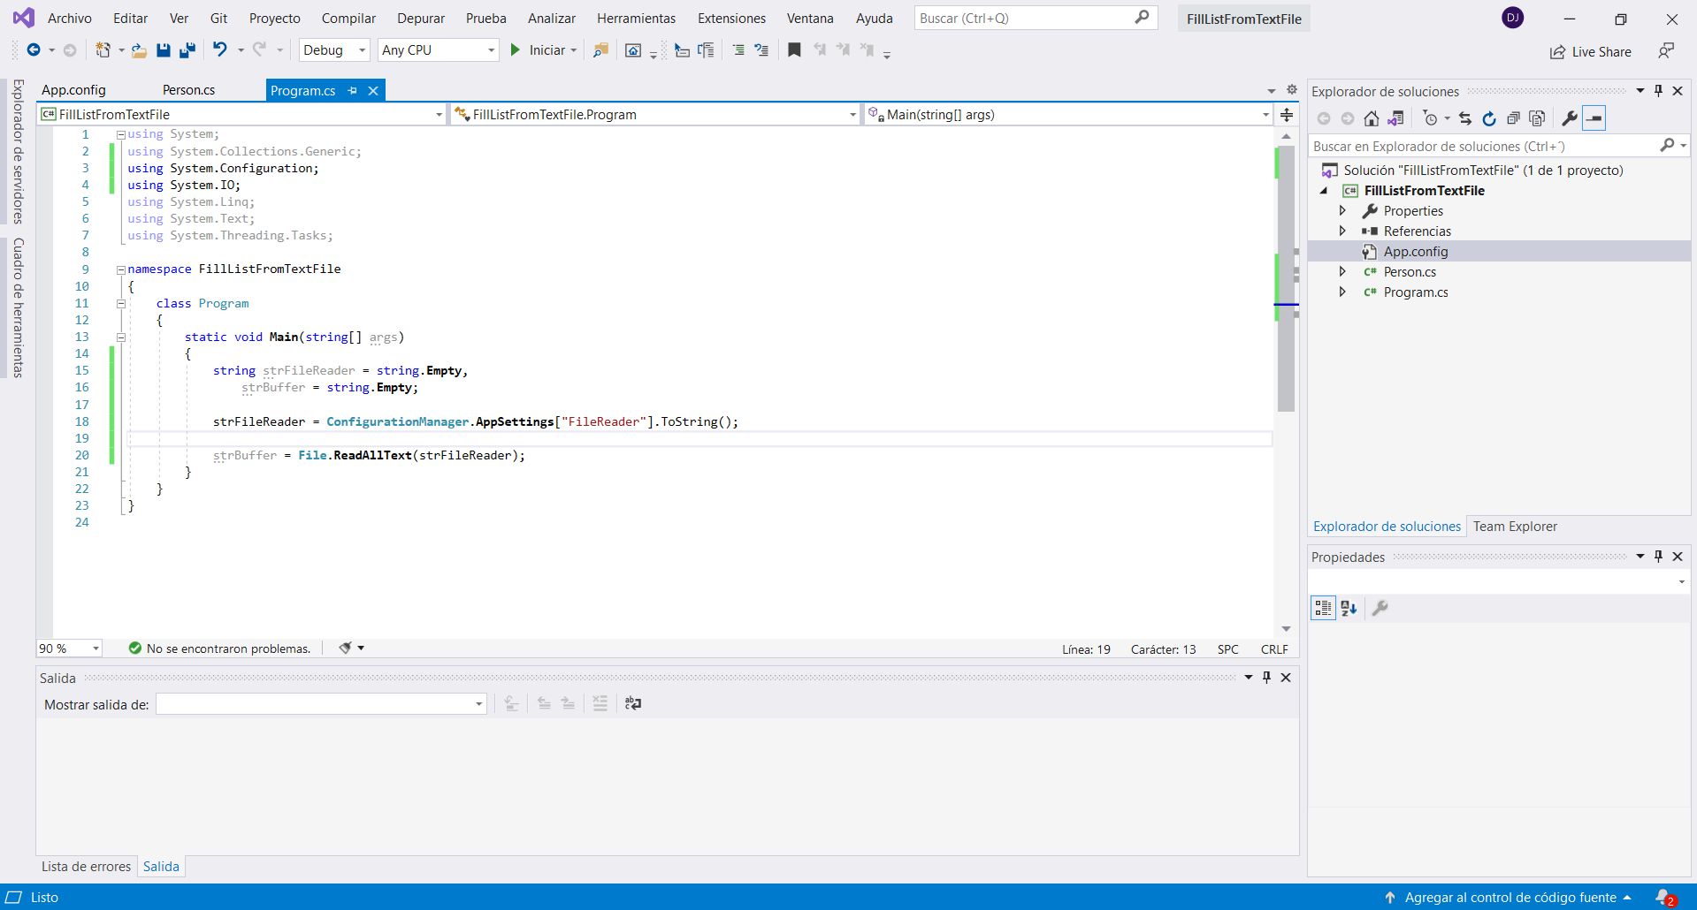Open the 'Mostrar salida de' combo box
The image size is (1697, 910).
tap(321, 704)
